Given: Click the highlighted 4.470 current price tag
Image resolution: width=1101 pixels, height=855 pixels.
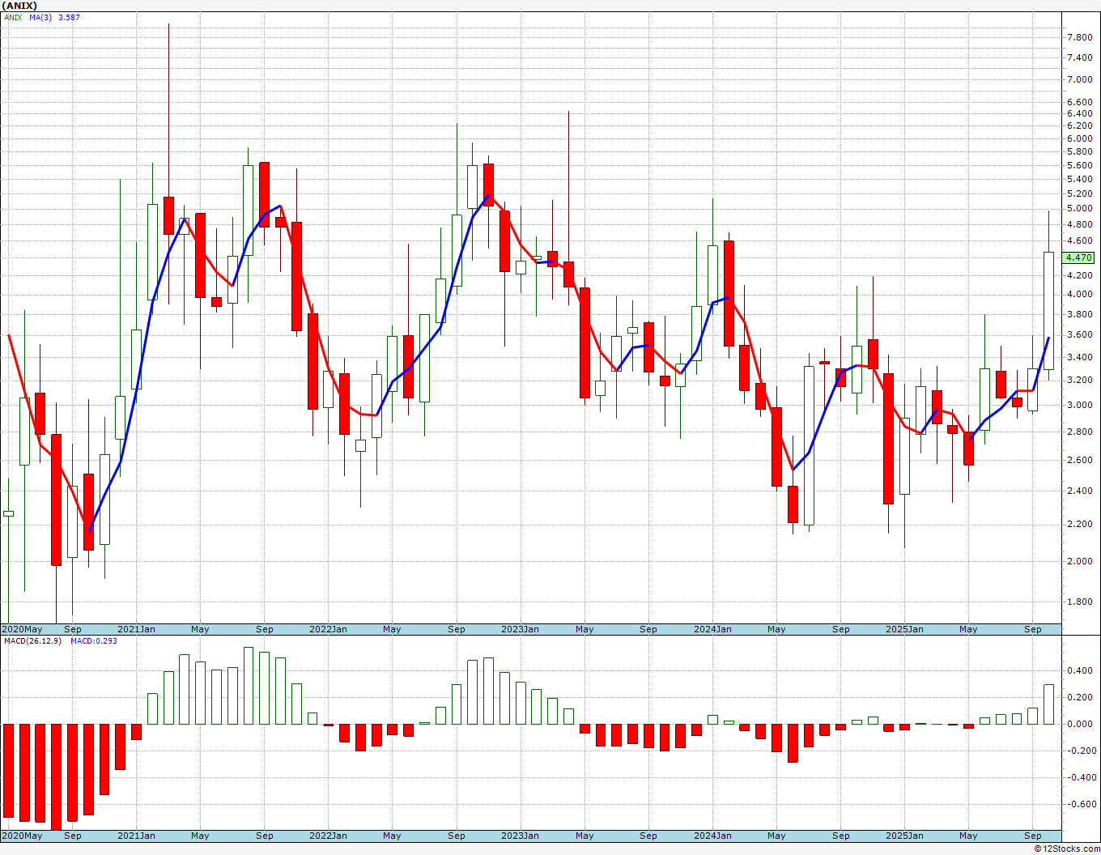Looking at the screenshot, I should pos(1079,257).
